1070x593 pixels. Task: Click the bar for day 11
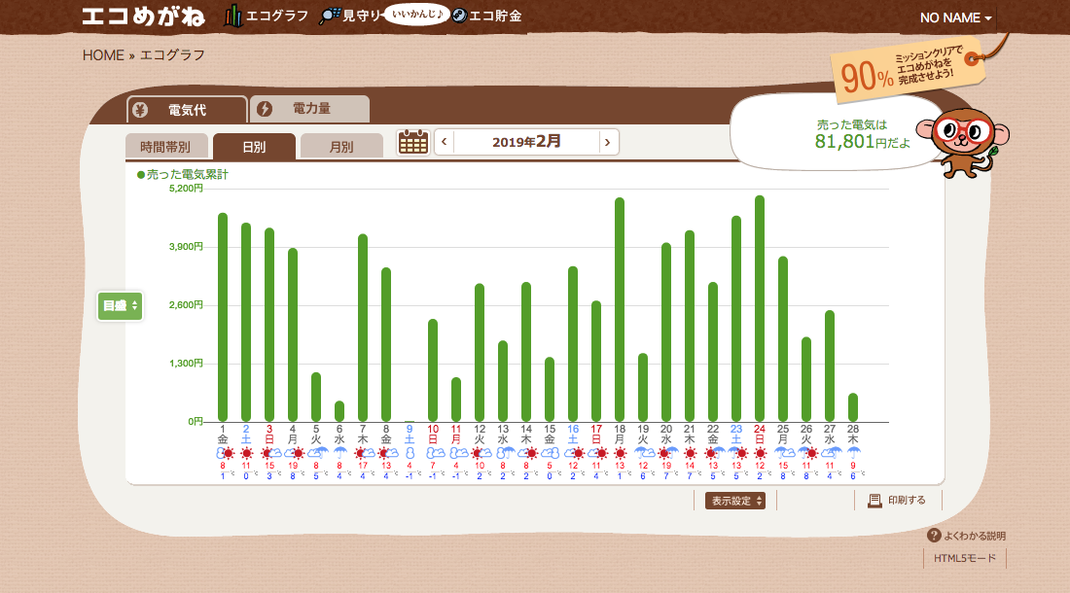[x=456, y=400]
